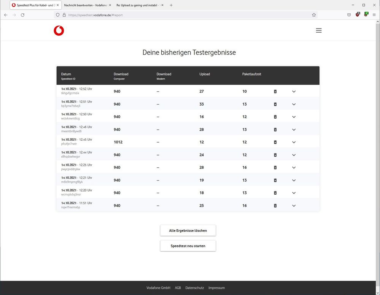
Task: Delete the 12:21 Uhr test result
Action: pyautogui.click(x=275, y=180)
